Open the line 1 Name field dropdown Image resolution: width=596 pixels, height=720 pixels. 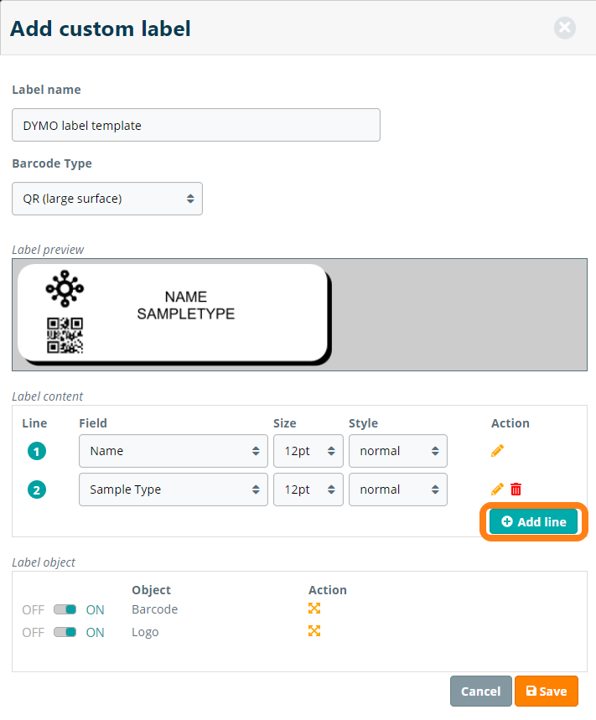click(x=174, y=451)
